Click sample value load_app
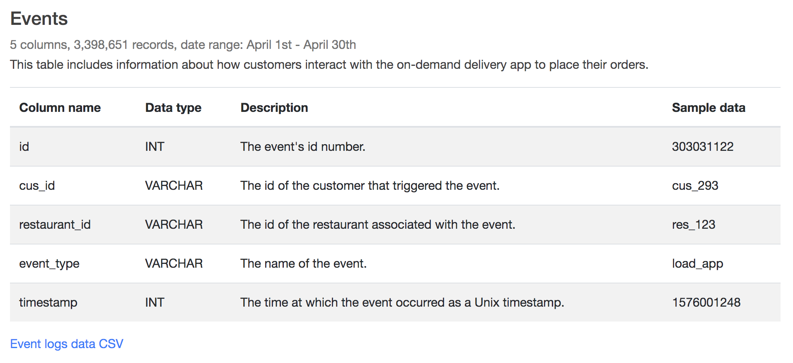Viewport: 793px width, 363px height. (698, 264)
